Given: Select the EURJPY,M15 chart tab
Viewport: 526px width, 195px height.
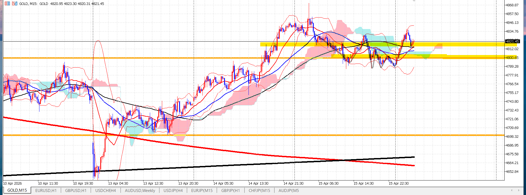Looking at the screenshot, I should pos(202,191).
